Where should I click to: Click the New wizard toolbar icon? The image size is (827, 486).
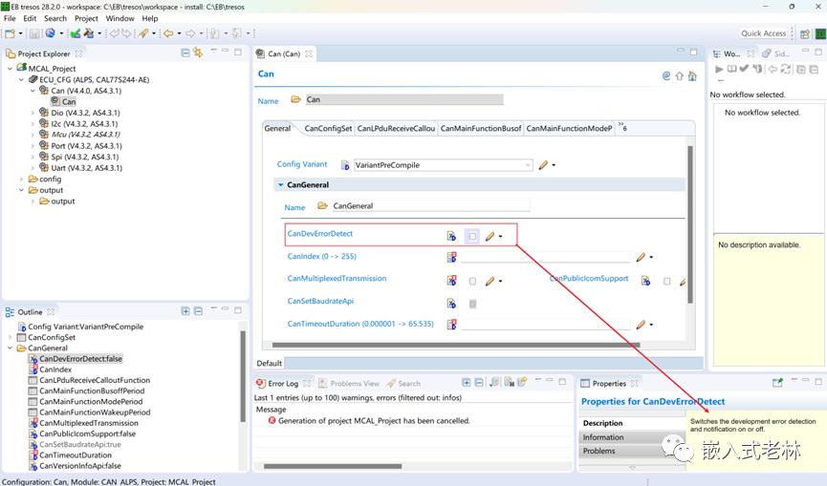pos(10,33)
